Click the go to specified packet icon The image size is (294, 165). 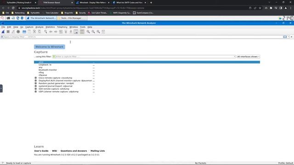[61, 32]
